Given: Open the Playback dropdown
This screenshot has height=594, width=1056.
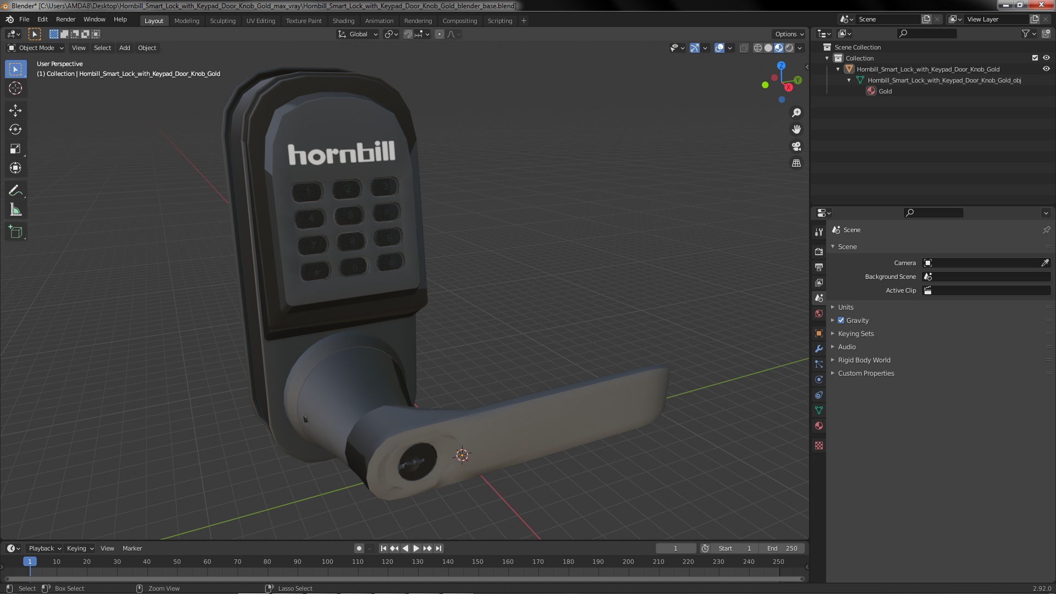Looking at the screenshot, I should (x=44, y=548).
